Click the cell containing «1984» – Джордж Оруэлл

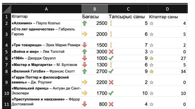(46, 58)
